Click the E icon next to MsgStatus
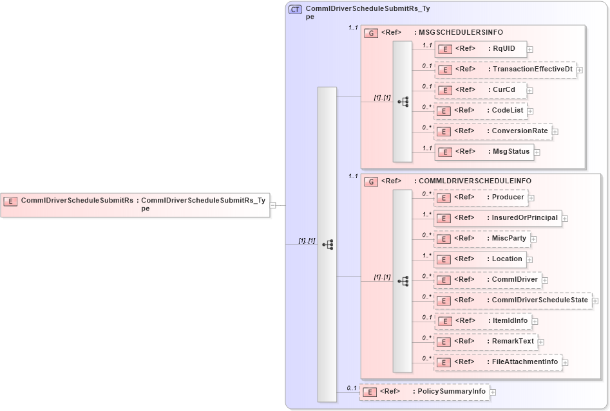Image resolution: width=610 pixels, height=411 pixels. click(x=444, y=152)
